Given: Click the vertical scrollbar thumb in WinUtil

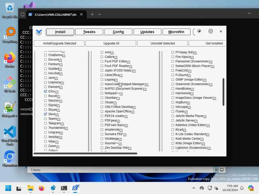Looking at the screenshot, I should (223, 92).
